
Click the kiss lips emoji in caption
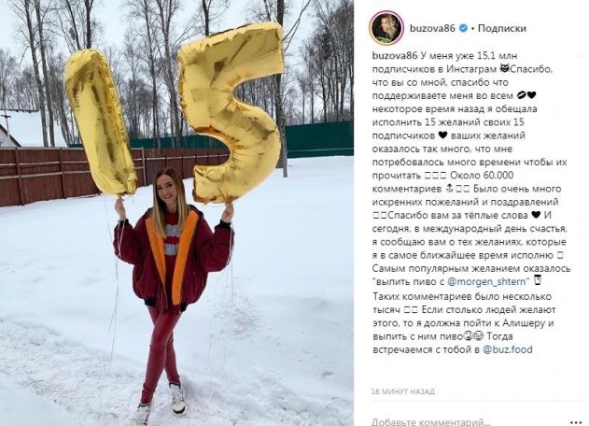(x=522, y=95)
